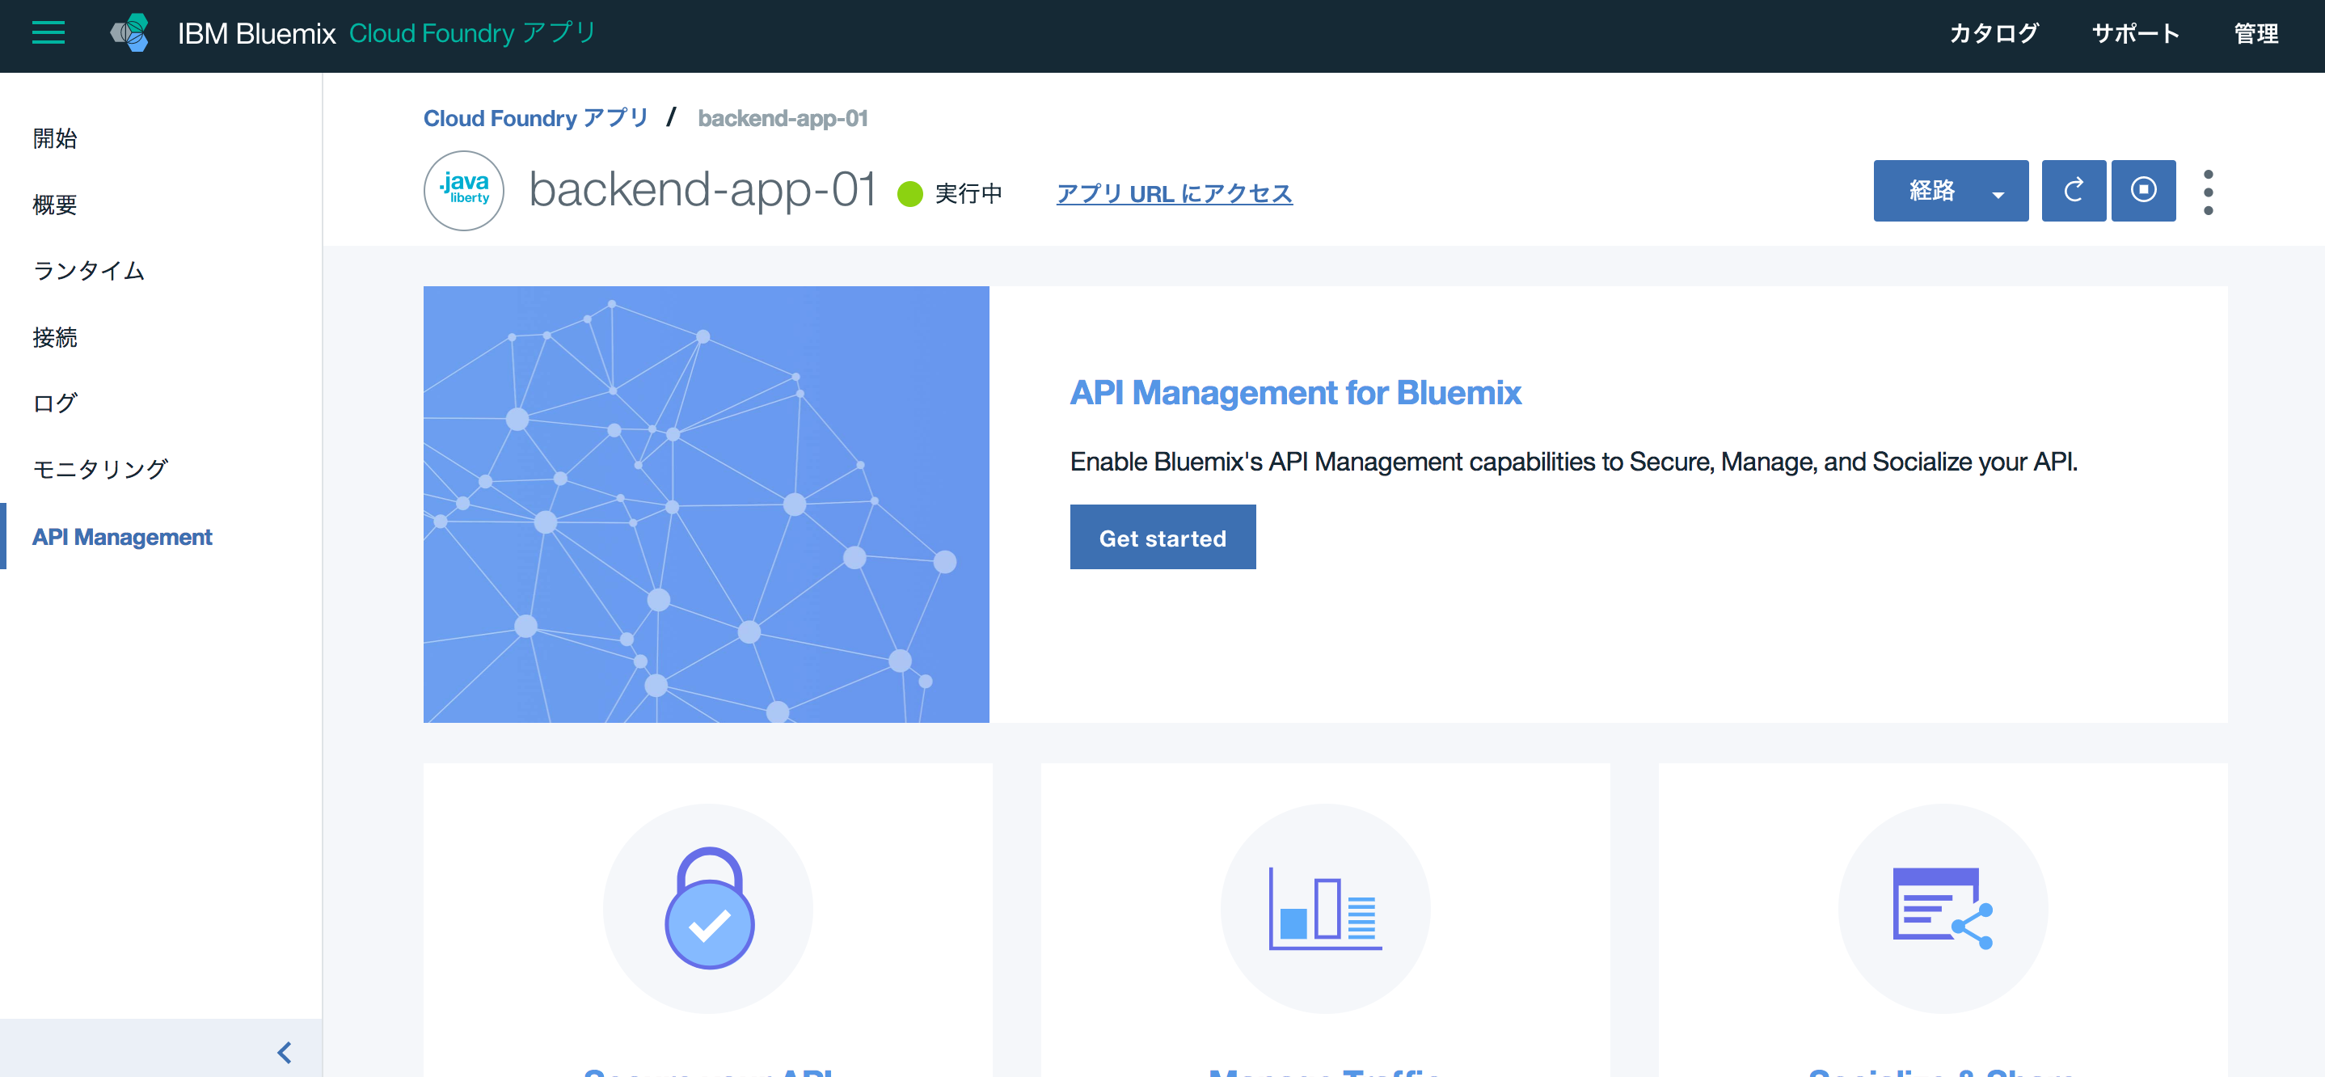Open 管理 in the top bar
The image size is (2325, 1077).
2255,33
